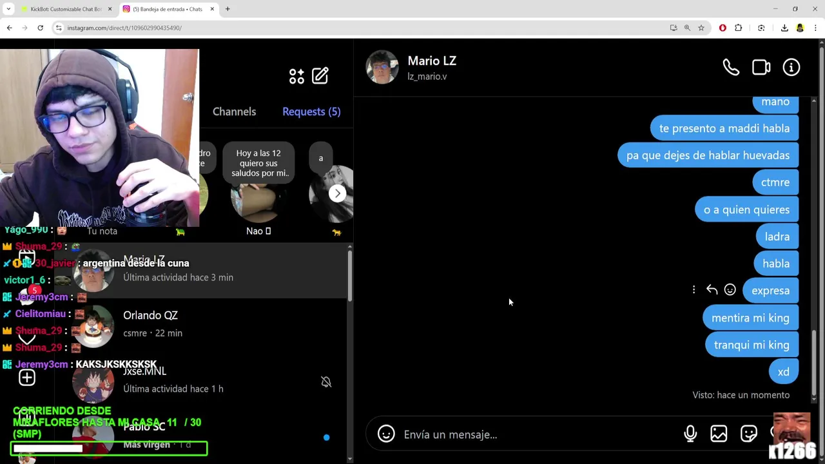
Task: Click the unread blue dot on Pablo SC
Action: point(326,438)
